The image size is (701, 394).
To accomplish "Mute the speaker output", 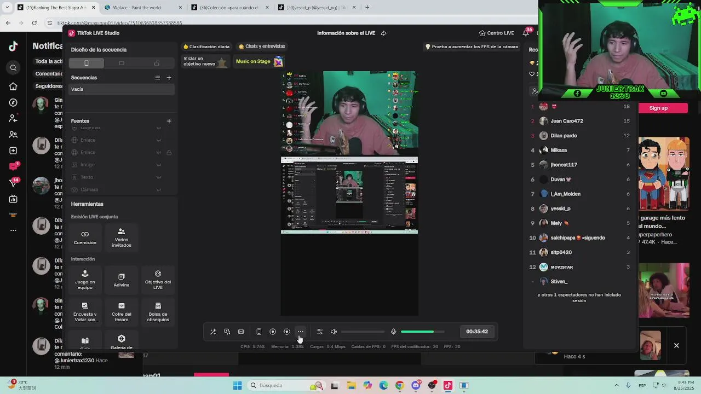I will pyautogui.click(x=334, y=332).
